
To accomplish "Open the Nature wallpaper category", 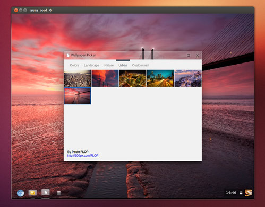I will (109, 65).
